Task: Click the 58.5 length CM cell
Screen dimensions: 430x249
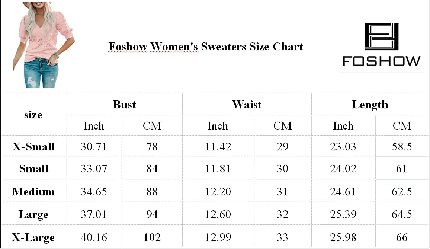Action: click(402, 147)
